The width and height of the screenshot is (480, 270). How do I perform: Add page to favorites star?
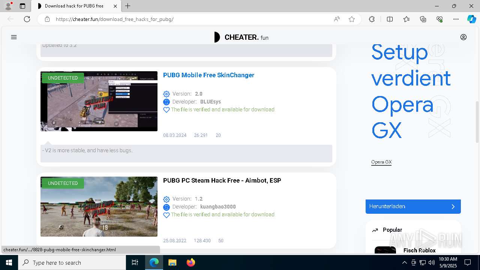352,19
